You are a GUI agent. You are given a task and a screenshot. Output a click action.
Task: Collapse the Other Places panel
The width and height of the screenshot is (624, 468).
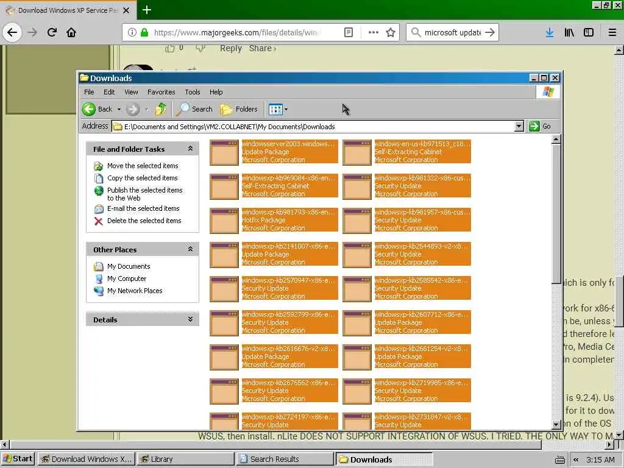click(x=190, y=249)
